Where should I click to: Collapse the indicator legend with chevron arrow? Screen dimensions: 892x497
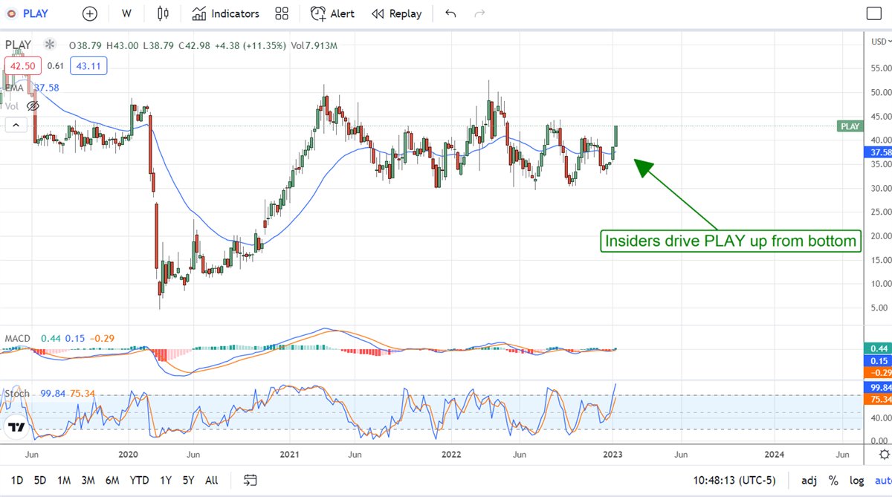[x=15, y=125]
